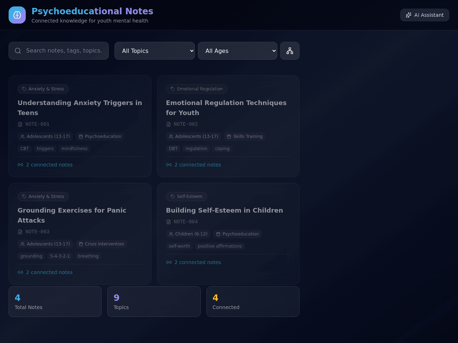Click the document icon beside NOTE-004

(169, 222)
